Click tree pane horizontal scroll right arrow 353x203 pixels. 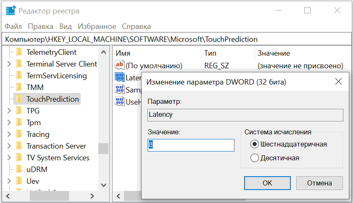click(x=92, y=196)
